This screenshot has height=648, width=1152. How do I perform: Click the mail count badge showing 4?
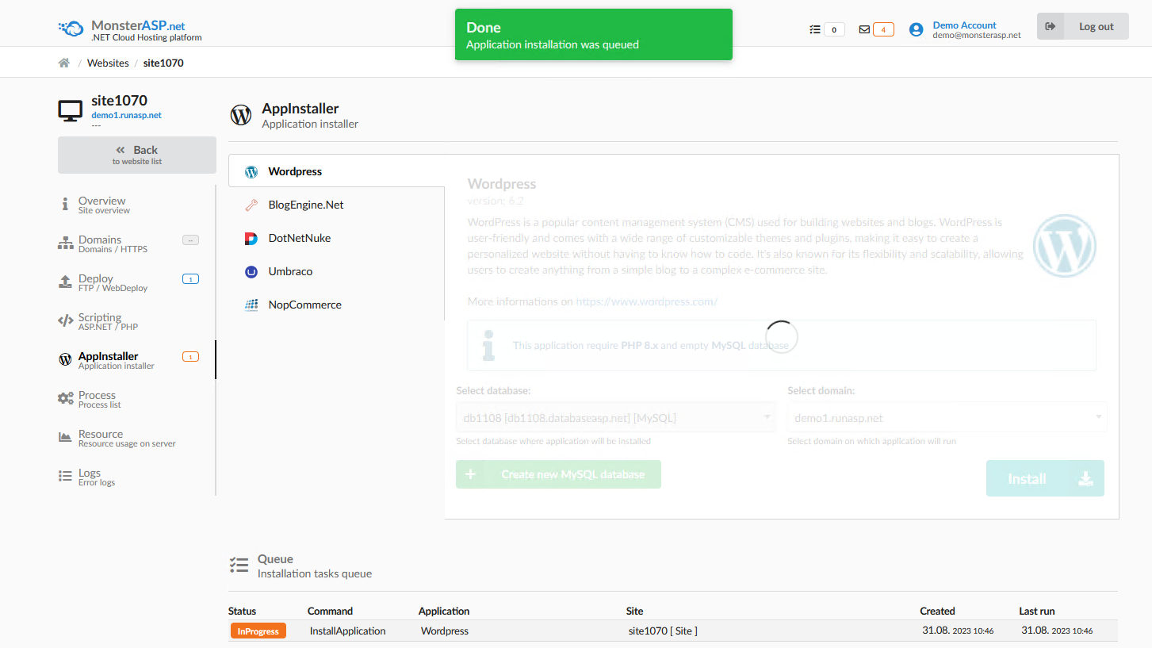[x=883, y=30]
